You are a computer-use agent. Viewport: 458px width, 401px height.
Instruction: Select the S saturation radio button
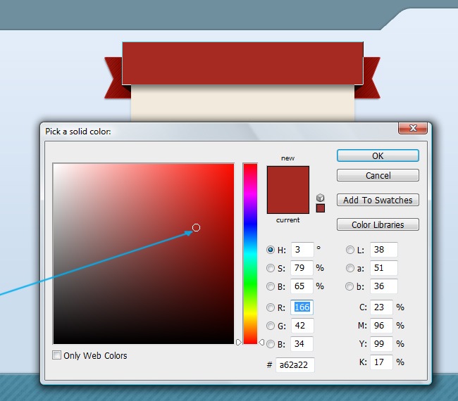coord(271,268)
